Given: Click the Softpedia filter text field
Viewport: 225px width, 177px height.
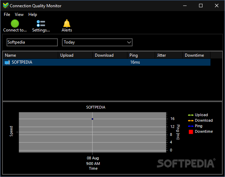Looking at the screenshot, I should click(x=32, y=42).
